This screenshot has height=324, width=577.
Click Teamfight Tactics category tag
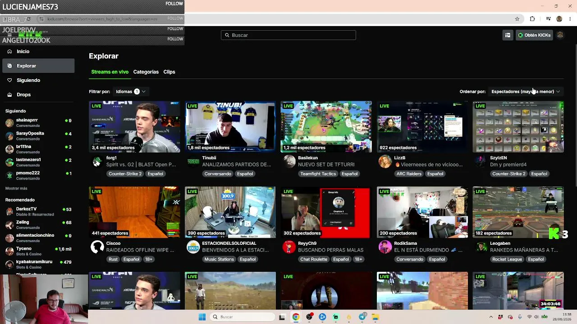(318, 174)
